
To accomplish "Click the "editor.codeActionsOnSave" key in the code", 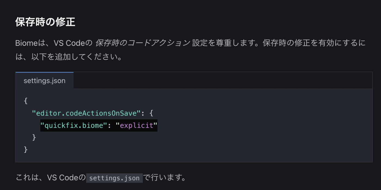I will click(87, 113).
